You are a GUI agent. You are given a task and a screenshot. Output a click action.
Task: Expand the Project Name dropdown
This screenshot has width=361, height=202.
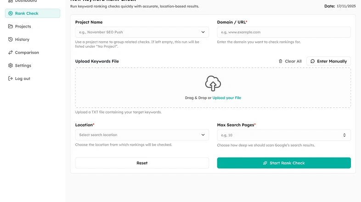coord(203,32)
